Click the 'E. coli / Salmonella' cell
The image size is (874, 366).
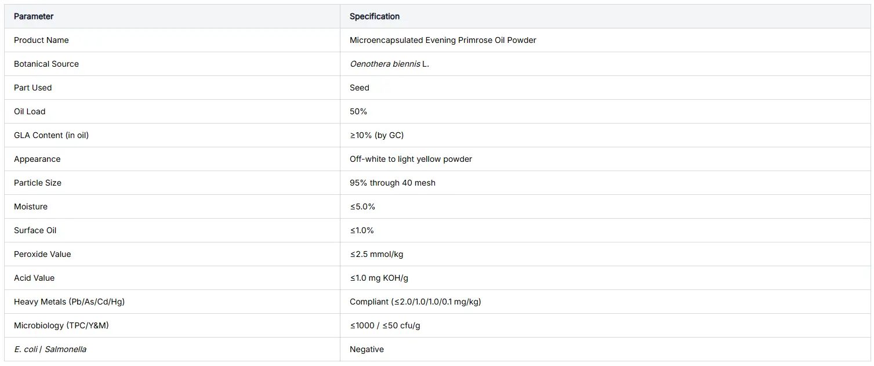172,349
